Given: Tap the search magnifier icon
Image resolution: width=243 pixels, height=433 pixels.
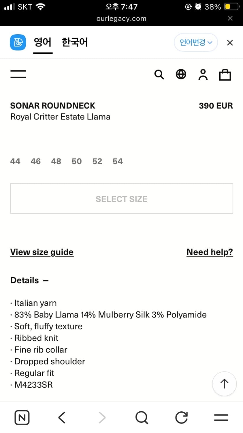Looking at the screenshot, I should pyautogui.click(x=159, y=74).
